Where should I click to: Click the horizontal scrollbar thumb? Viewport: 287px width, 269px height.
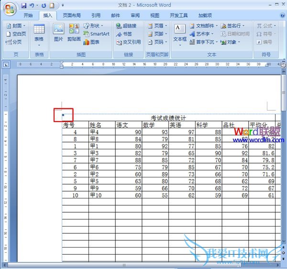pos(124,265)
